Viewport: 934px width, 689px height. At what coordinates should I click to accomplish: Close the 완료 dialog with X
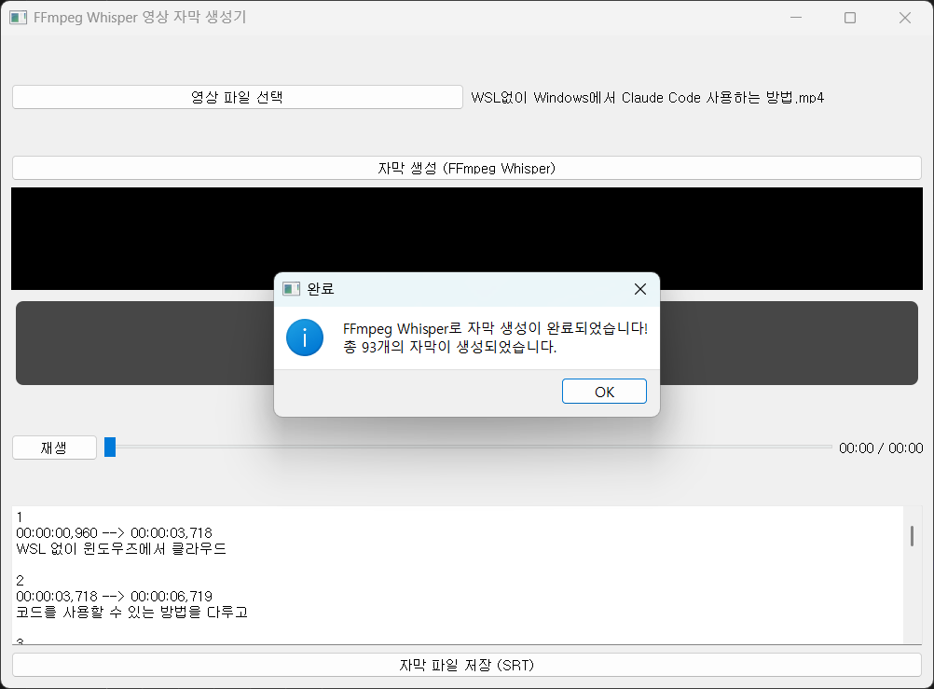tap(640, 289)
